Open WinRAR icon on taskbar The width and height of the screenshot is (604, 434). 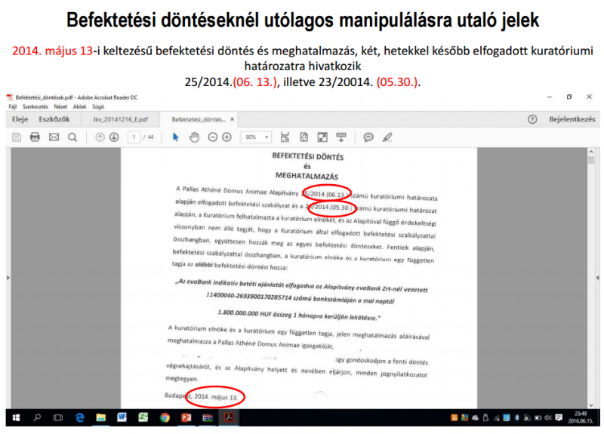point(208,417)
